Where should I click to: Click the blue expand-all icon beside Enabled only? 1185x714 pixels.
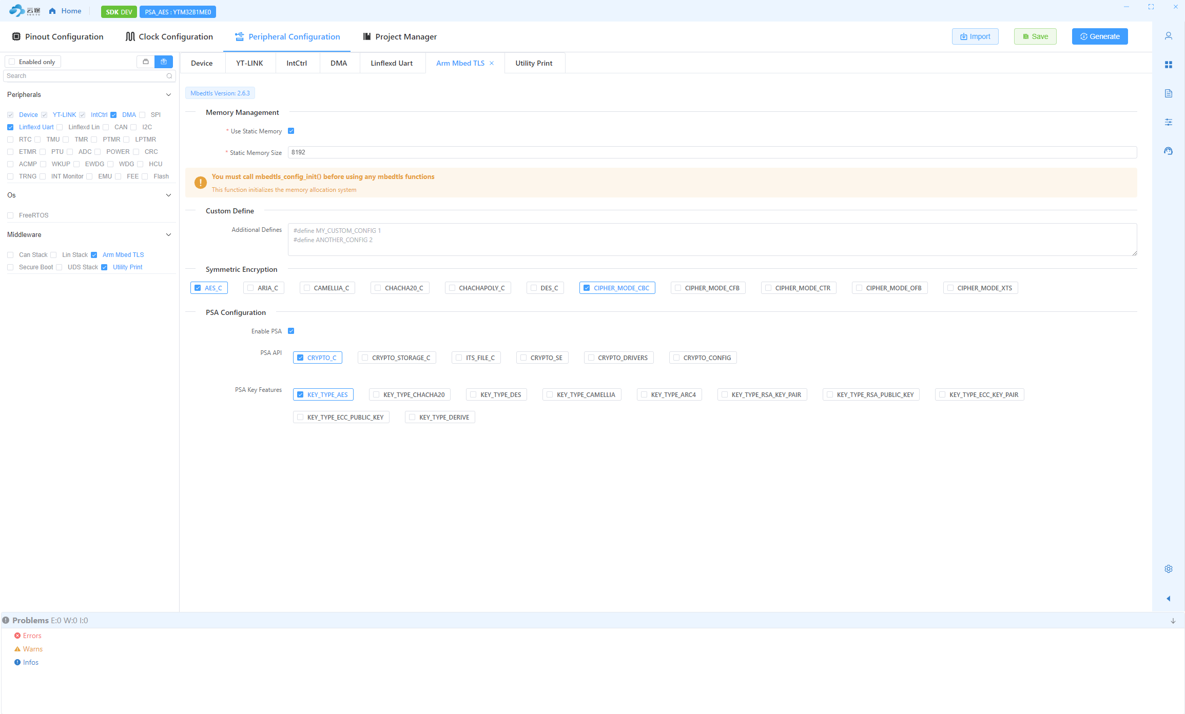point(164,62)
